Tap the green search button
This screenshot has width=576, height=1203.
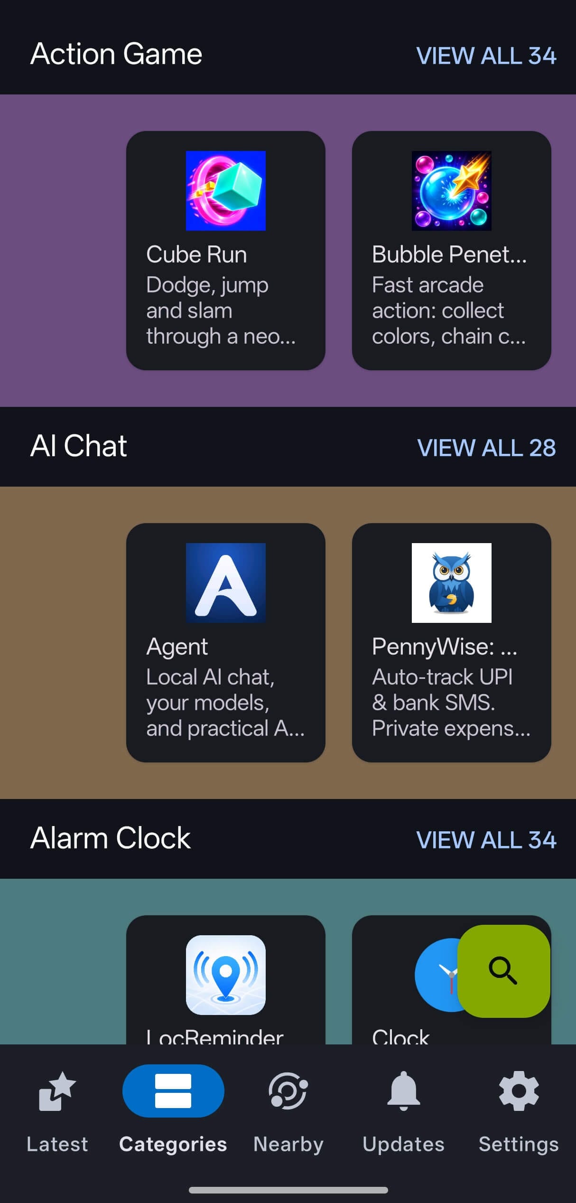503,971
